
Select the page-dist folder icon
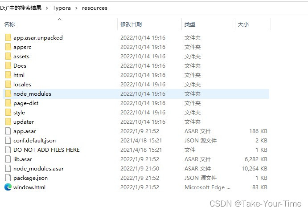point(8,103)
